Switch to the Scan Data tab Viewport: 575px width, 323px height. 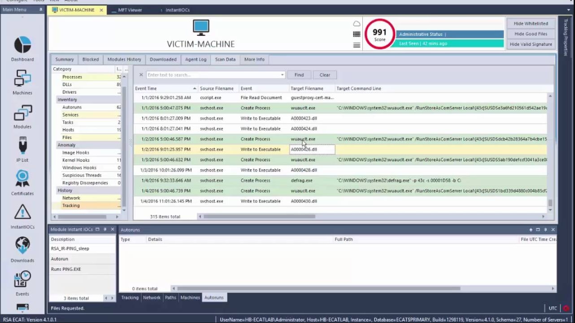pos(225,59)
